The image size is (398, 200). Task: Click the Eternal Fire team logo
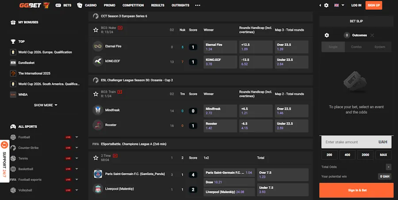98,46
